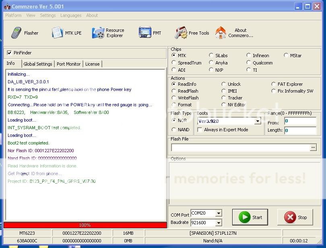This screenshot has height=248, width=326.
Task: Launch the MTK LPE tool icon
Action: 58,33
